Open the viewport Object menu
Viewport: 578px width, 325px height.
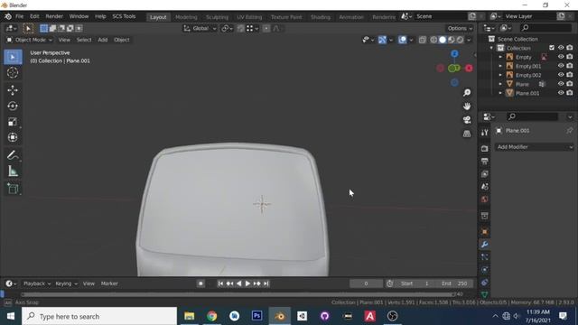pos(122,40)
